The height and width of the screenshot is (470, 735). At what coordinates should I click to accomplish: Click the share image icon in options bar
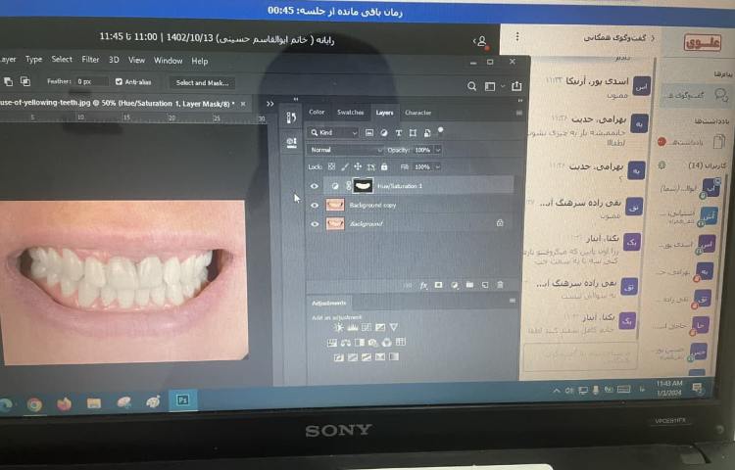tap(516, 85)
